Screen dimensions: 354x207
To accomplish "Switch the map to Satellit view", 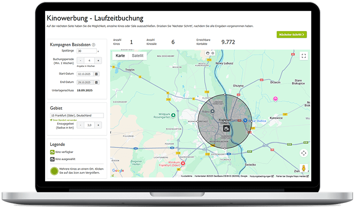I will tap(138, 56).
